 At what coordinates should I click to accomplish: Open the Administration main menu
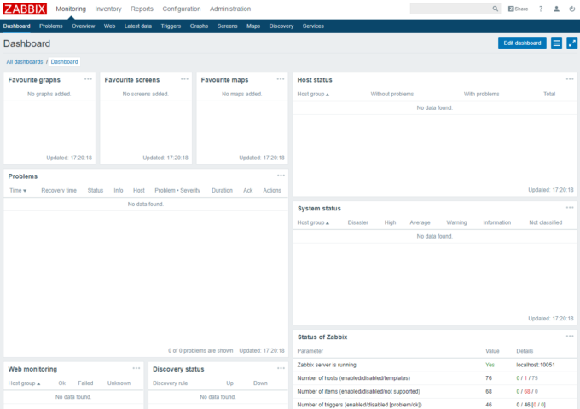click(x=230, y=9)
